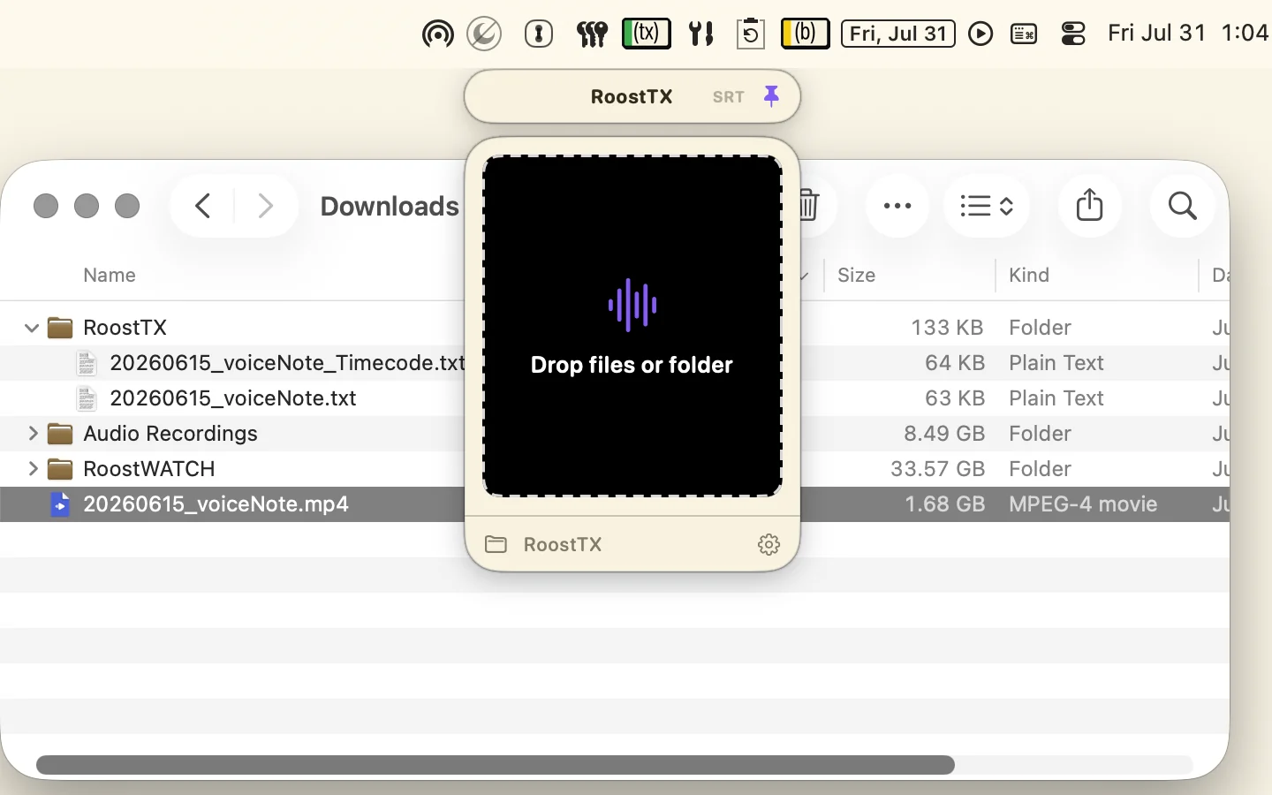Open the Finder more actions ellipsis menu
This screenshot has width=1272, height=795.
(x=897, y=206)
